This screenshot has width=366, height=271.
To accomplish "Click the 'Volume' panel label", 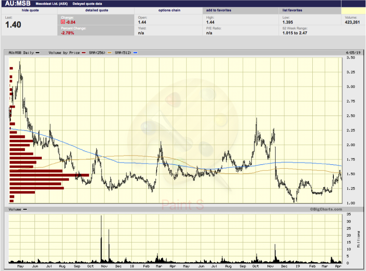I will click(15, 209).
